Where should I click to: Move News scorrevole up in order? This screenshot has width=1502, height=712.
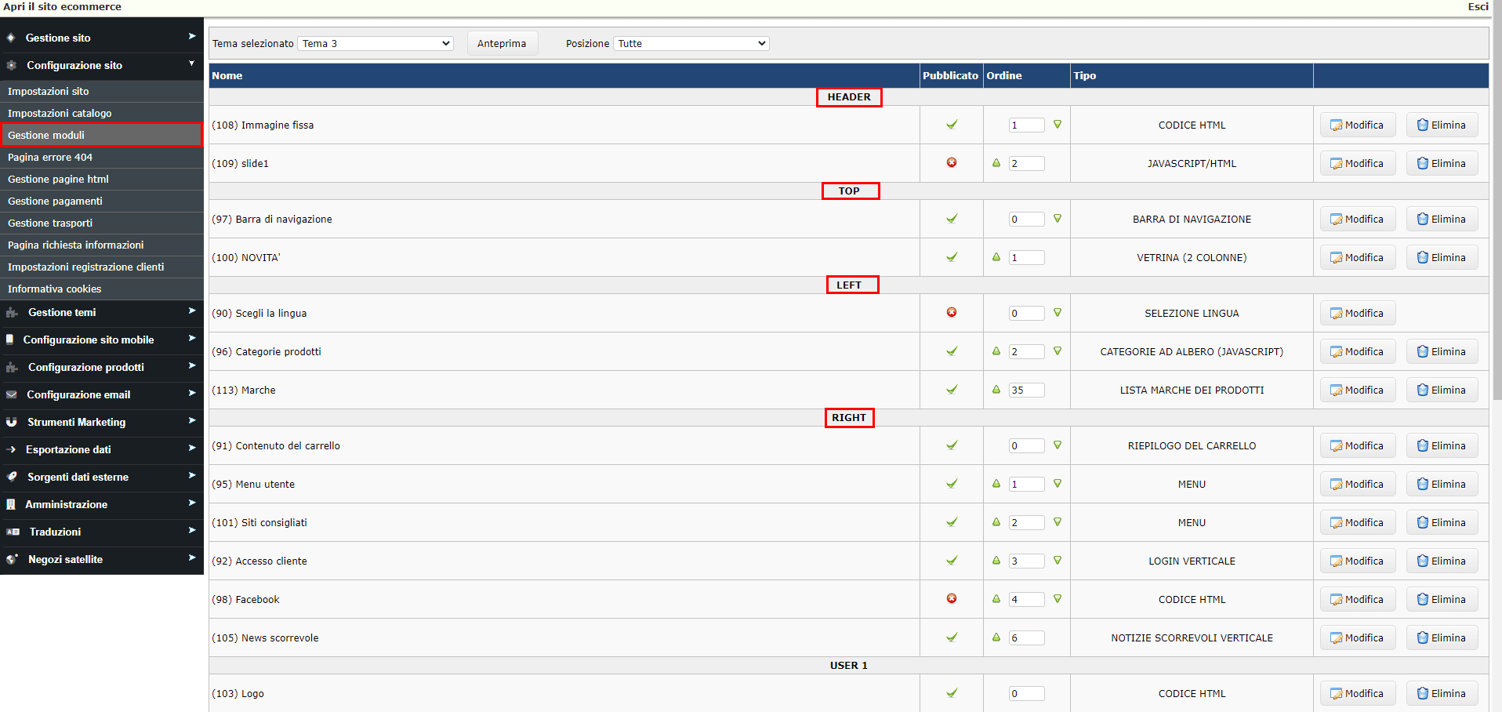(996, 638)
